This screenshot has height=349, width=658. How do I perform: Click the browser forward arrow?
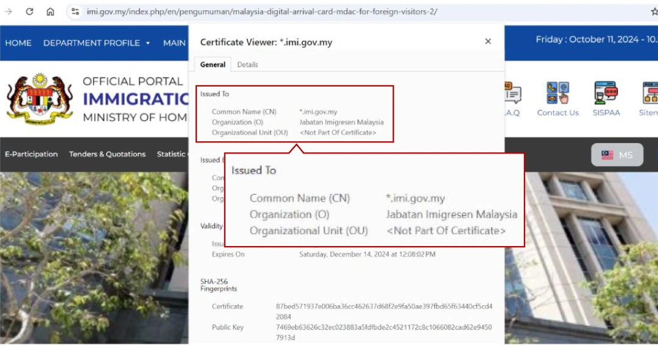coord(9,12)
